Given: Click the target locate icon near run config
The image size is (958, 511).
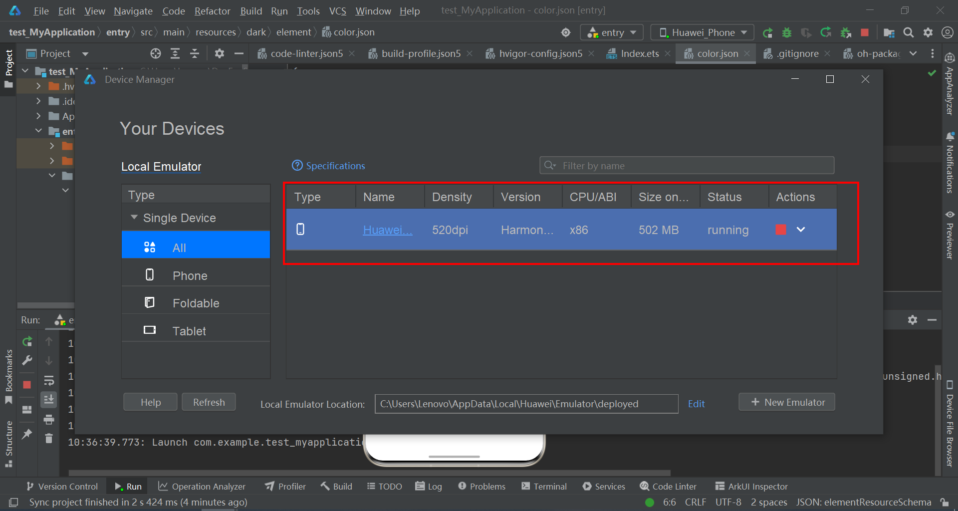Looking at the screenshot, I should pos(566,32).
